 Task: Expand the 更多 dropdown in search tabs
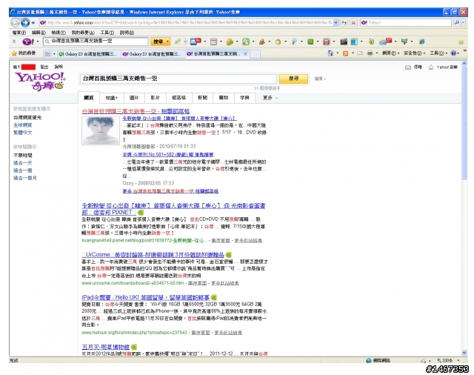(x=270, y=98)
